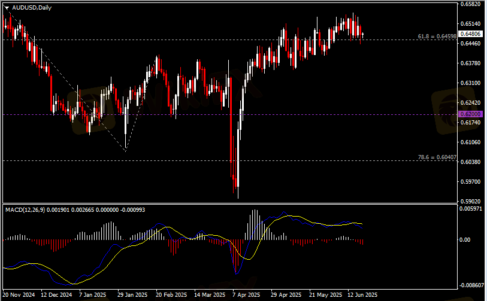Click the small triangle icon before AUDUSD,Daily
487x301 pixels.
click(7, 8)
